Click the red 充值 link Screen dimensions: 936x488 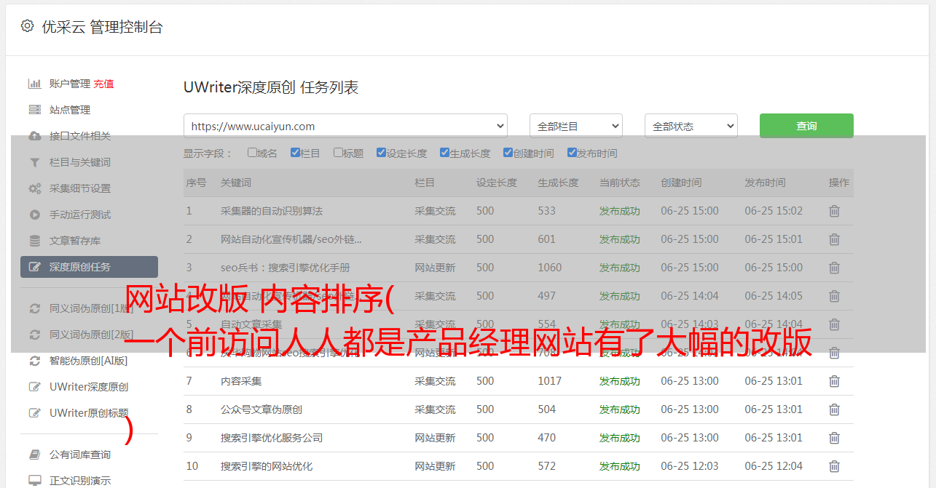tap(103, 84)
